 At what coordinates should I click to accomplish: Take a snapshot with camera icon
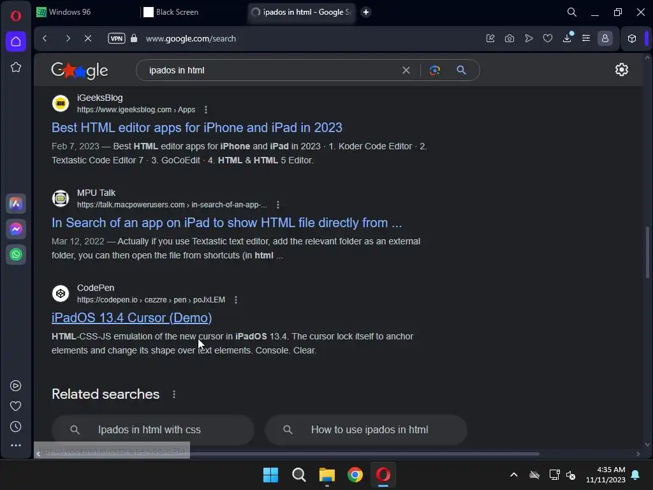click(510, 38)
